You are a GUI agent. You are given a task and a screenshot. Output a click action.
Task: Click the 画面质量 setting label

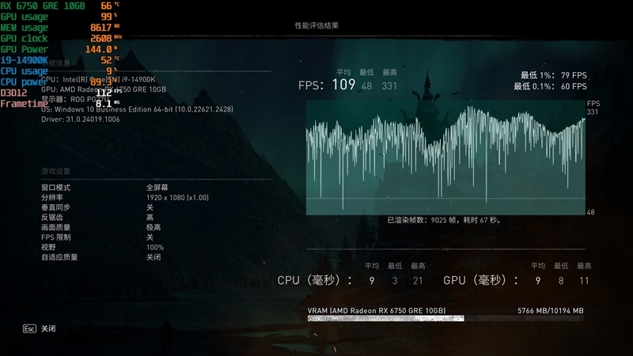click(55, 228)
